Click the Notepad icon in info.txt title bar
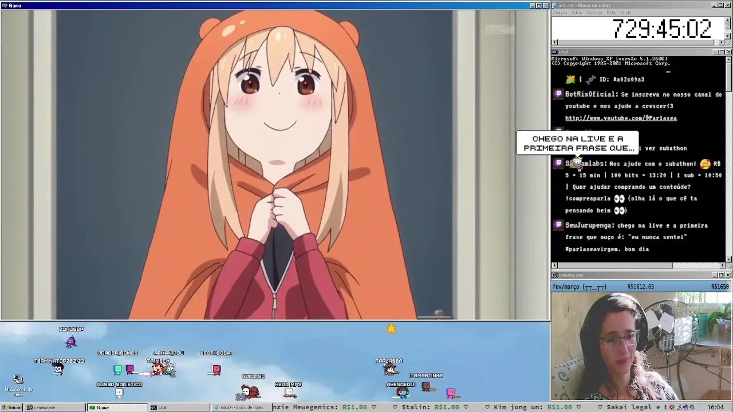733x412 pixels. [555, 5]
